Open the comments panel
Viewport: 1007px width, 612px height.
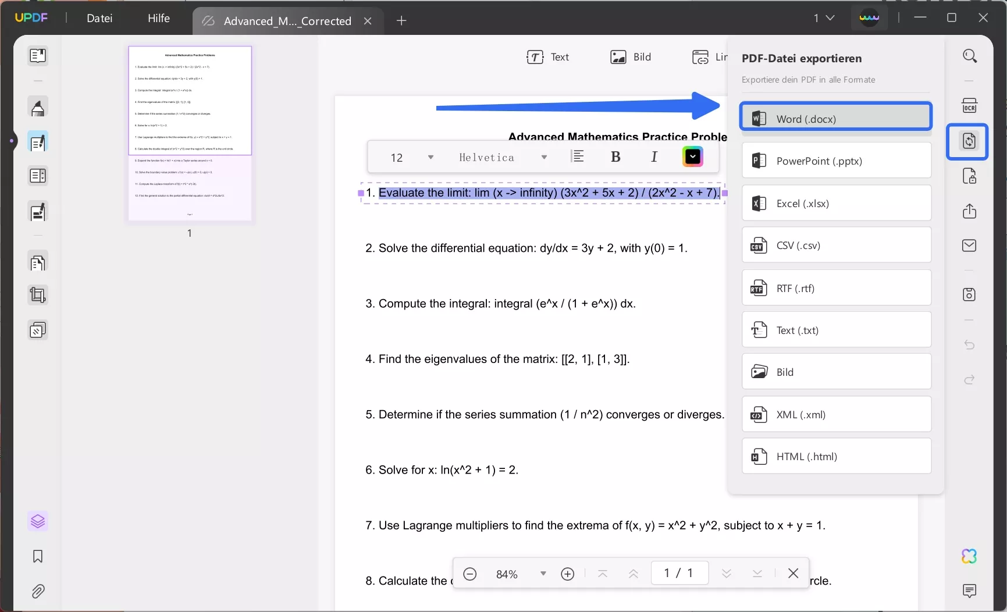pos(970,591)
